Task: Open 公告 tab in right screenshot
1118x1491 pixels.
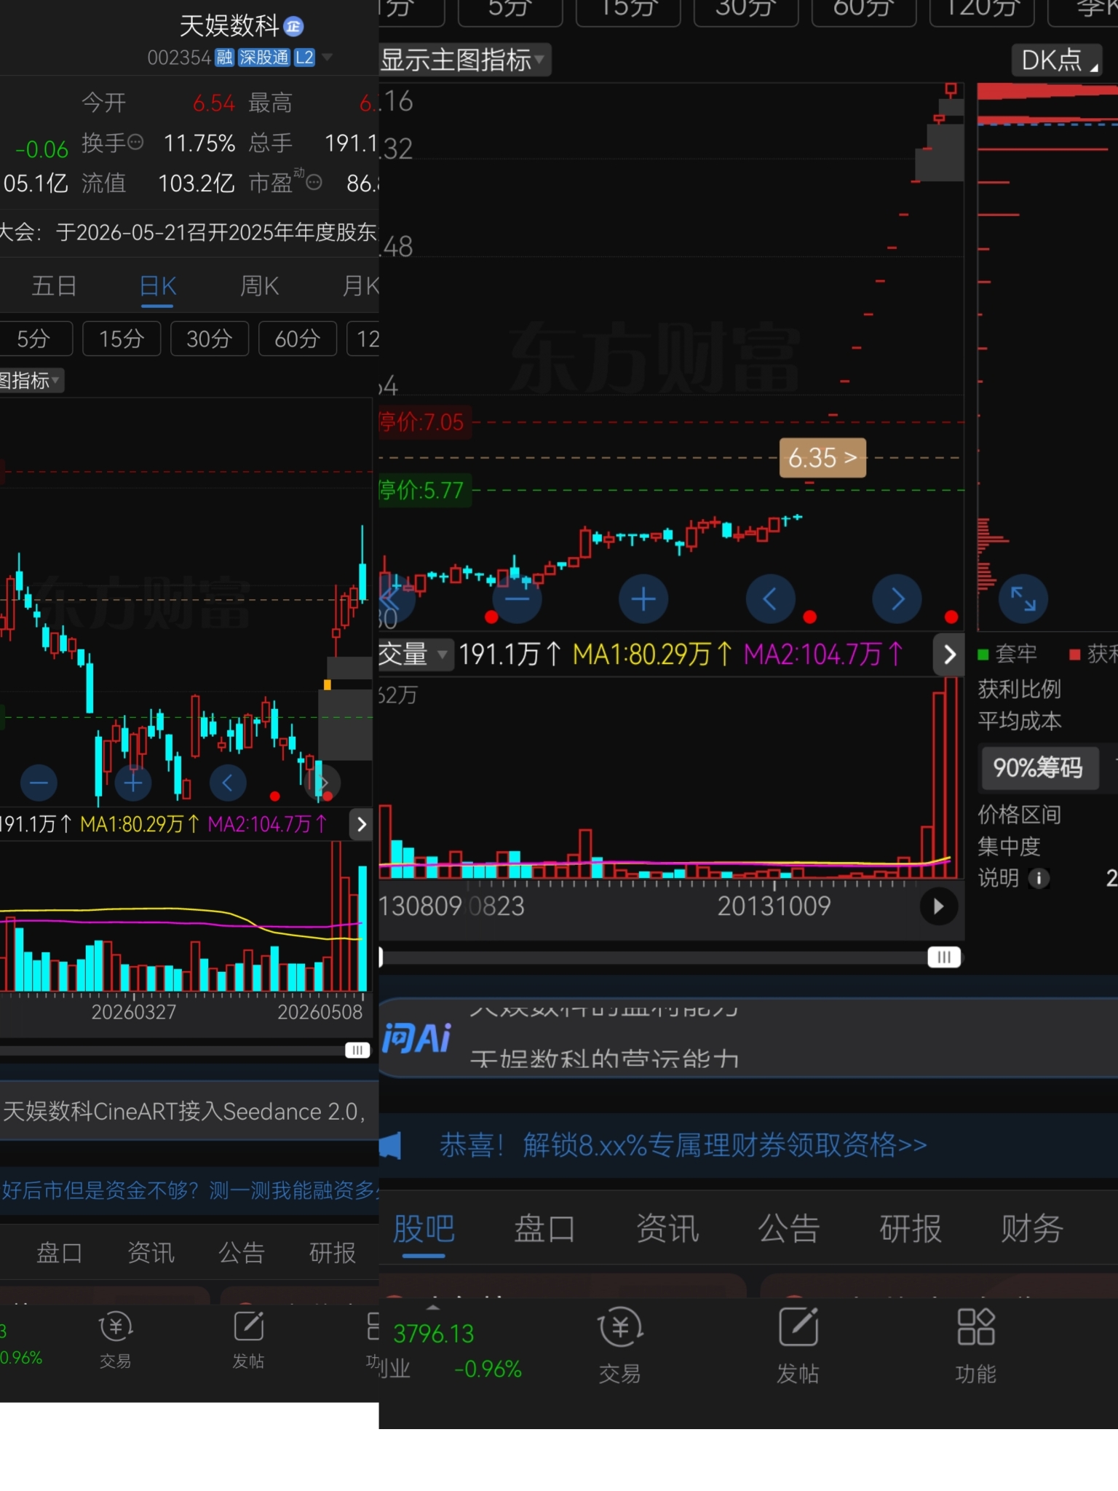Action: pyautogui.click(x=789, y=1229)
